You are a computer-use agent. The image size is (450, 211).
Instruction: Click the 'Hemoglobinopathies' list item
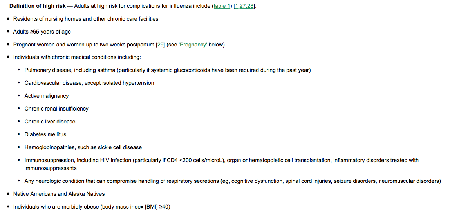click(83, 147)
